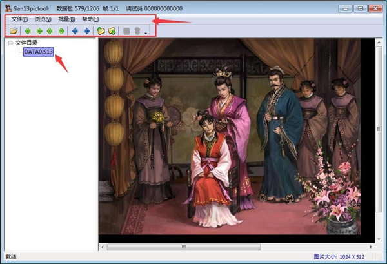This screenshot has height=264, width=387.
Task: Open the 批量(B) menu
Action: coord(66,19)
